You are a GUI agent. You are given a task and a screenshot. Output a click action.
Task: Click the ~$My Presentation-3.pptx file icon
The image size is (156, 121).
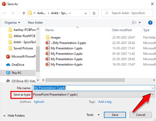tap(48, 43)
